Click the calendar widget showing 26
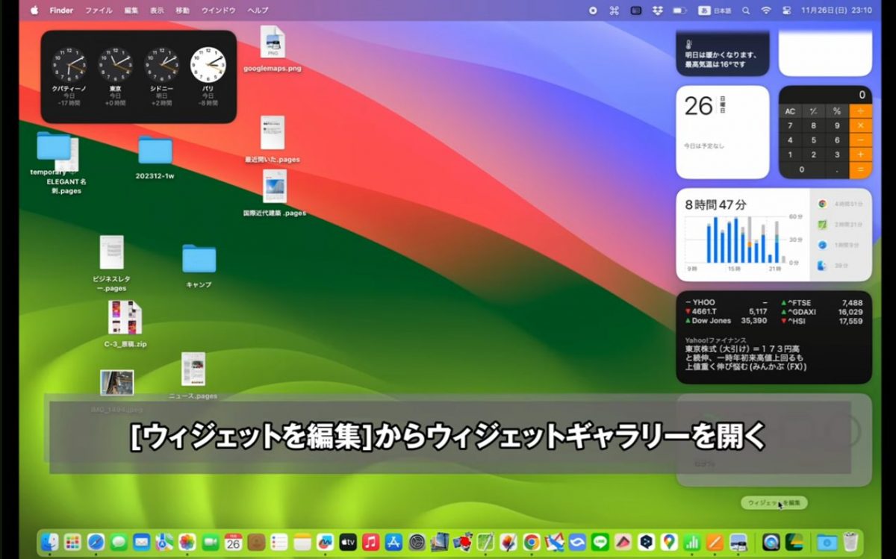The image size is (896, 559). 722,132
